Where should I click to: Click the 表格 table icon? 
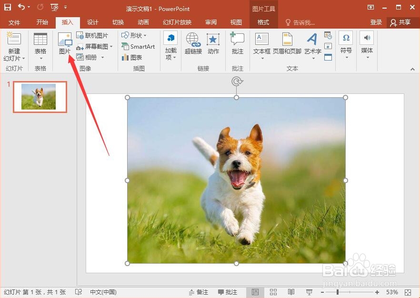(x=40, y=39)
